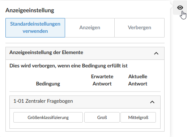Click the Groß expected answer cell

102,118
